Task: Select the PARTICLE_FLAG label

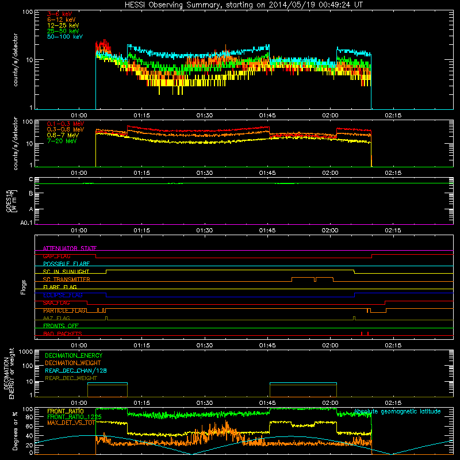Action: point(64,310)
